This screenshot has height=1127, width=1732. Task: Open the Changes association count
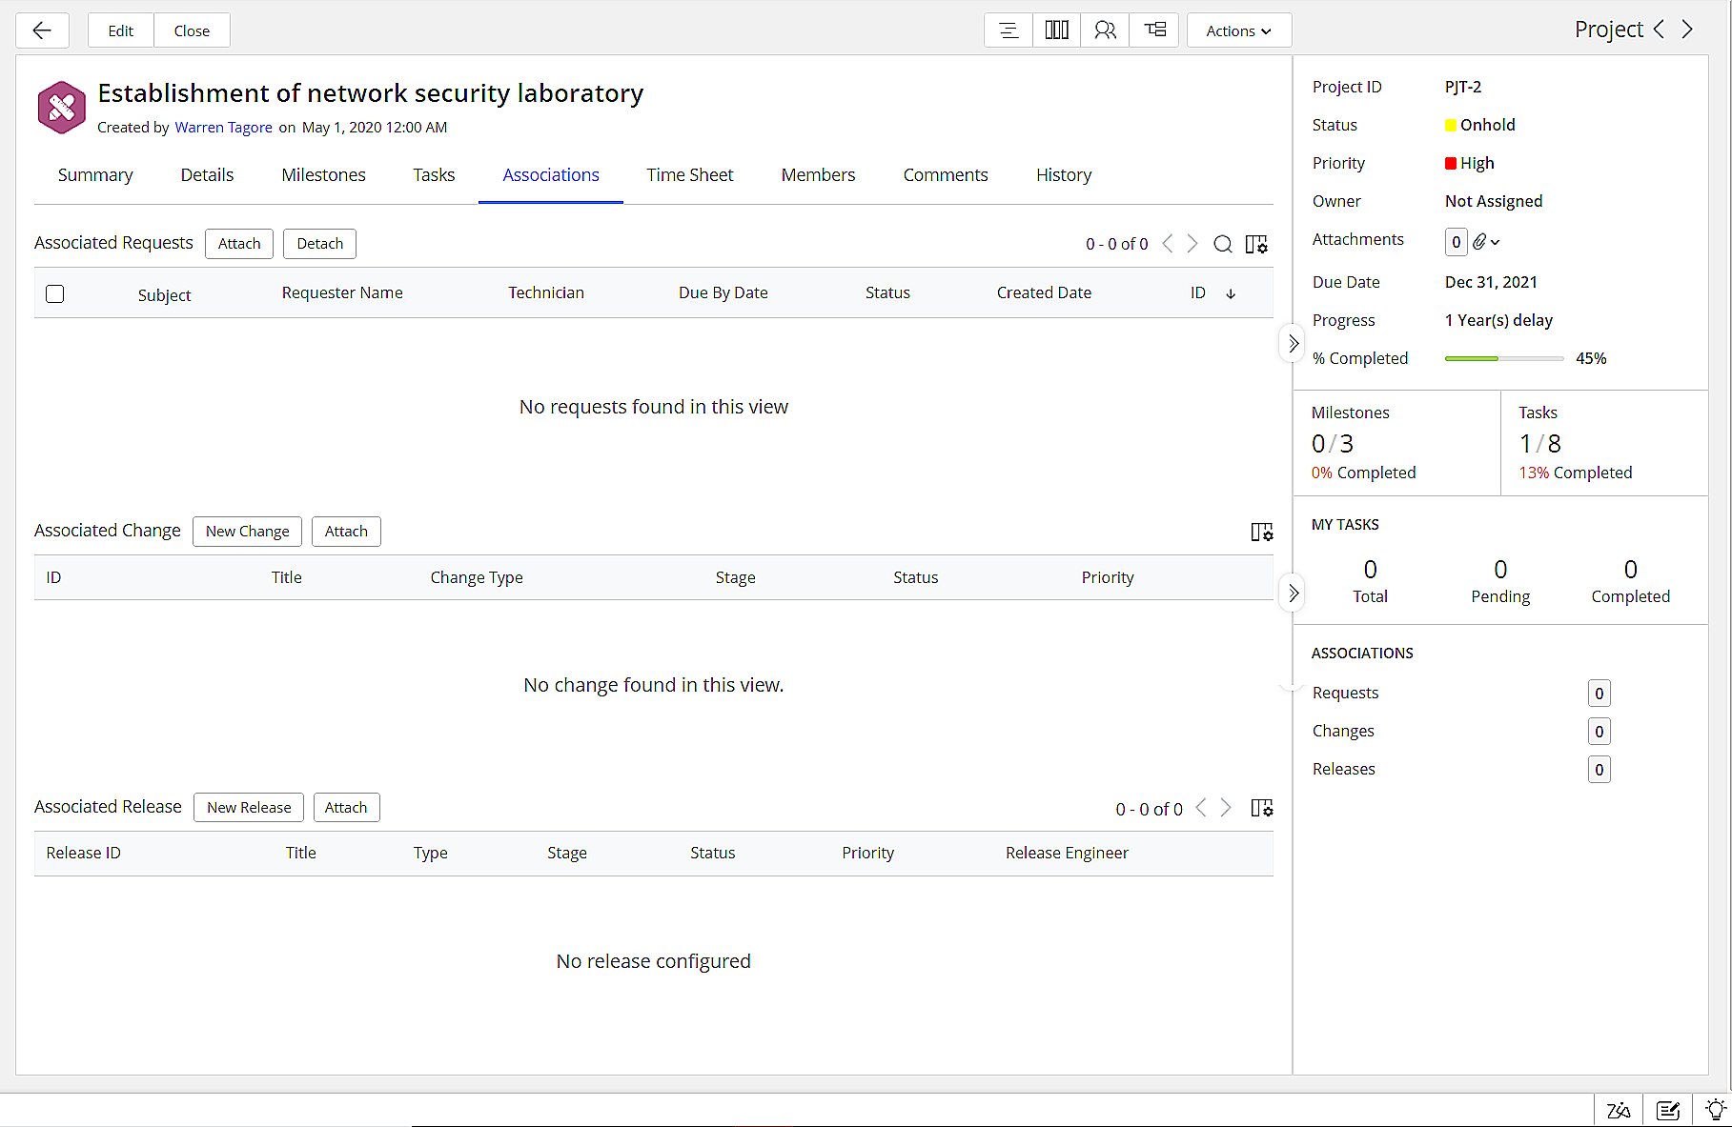(x=1600, y=732)
